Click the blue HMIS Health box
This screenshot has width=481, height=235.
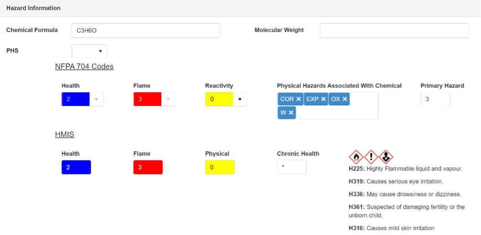76,167
